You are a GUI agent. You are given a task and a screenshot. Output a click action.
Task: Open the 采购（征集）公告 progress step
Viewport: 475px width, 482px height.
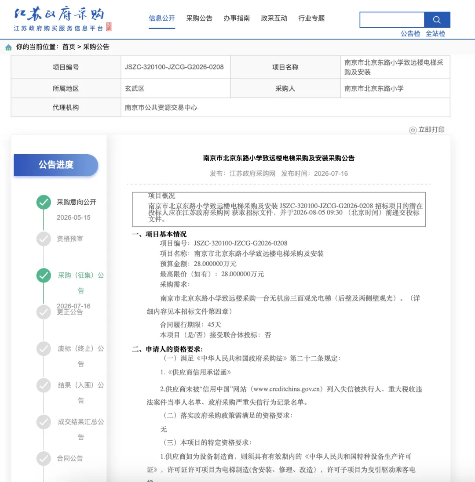(81, 283)
